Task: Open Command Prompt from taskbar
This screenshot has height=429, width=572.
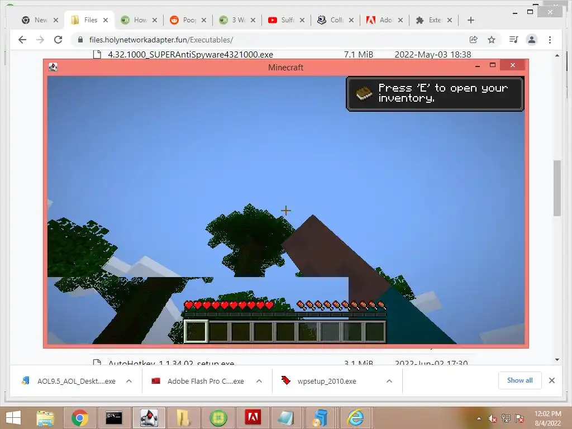Action: (114, 418)
